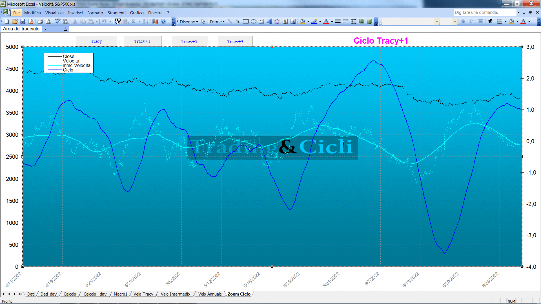Image resolution: width=541 pixels, height=304 pixels.
Task: Switch to the Velo Tracy sheet tab
Action: tap(143, 294)
